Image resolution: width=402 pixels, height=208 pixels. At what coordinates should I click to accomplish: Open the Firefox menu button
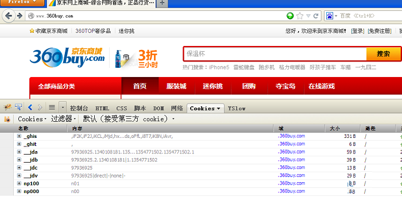22,2
